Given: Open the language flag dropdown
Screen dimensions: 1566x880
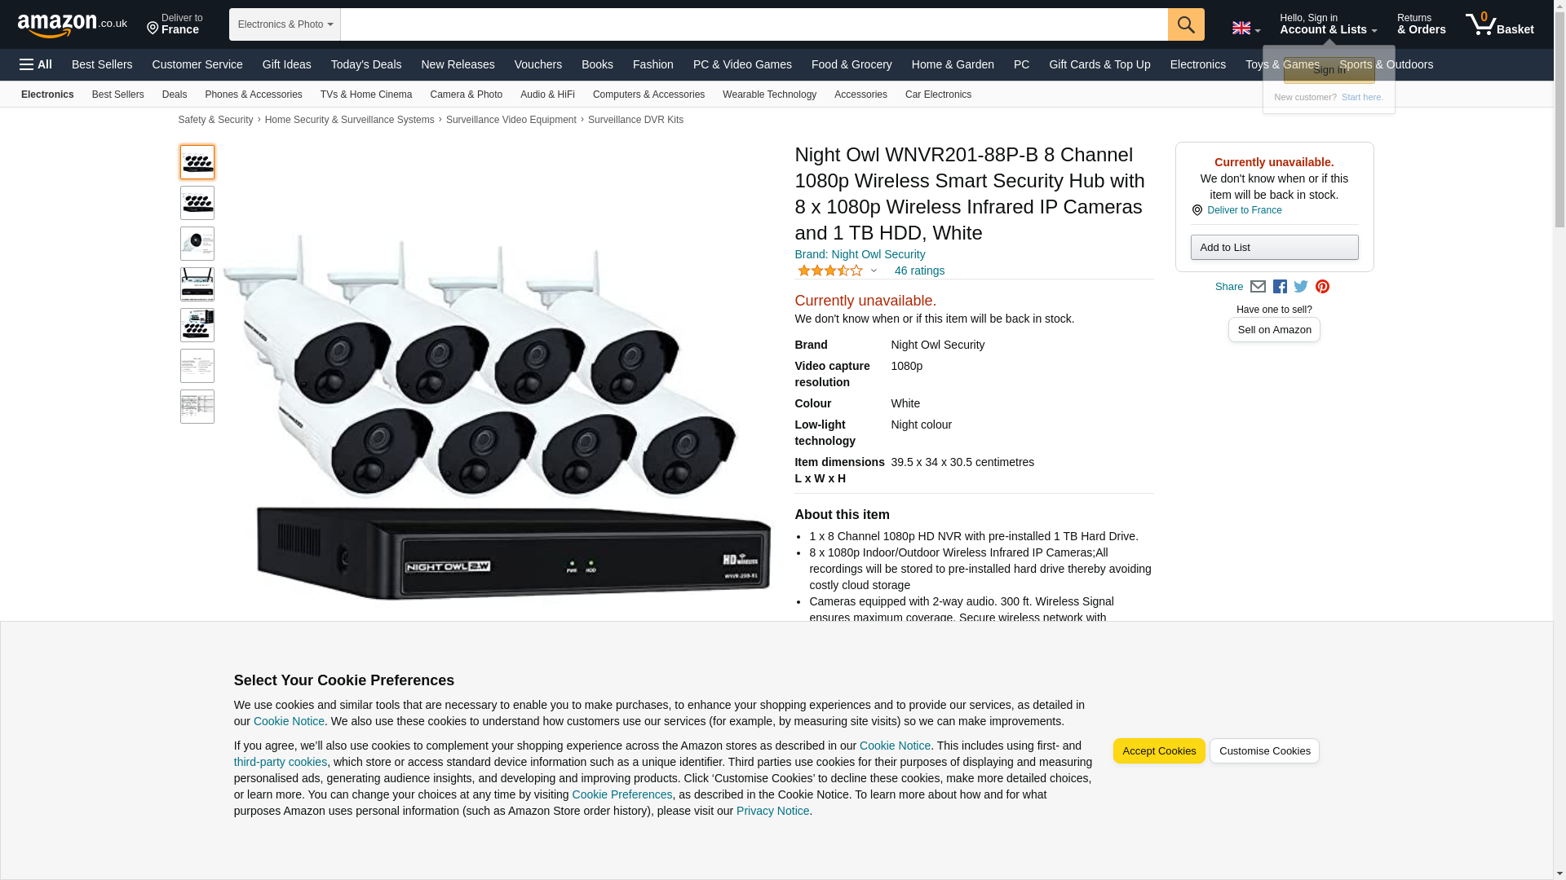Looking at the screenshot, I should (1245, 29).
